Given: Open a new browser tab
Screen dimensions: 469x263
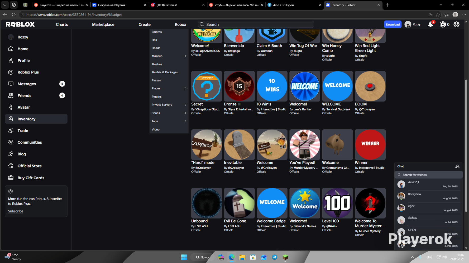Looking at the screenshot, I should tap(387, 5).
